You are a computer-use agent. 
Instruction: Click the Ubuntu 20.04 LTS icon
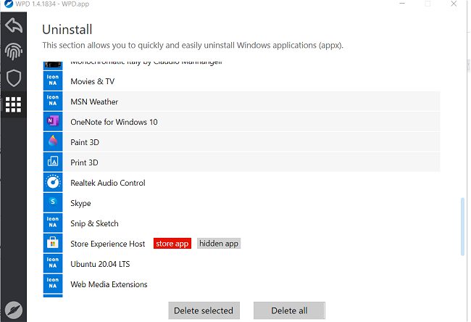[x=53, y=264]
